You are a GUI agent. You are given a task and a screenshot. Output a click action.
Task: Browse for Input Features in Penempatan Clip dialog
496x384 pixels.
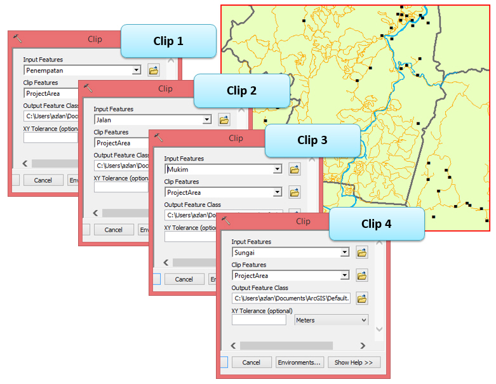tap(154, 70)
